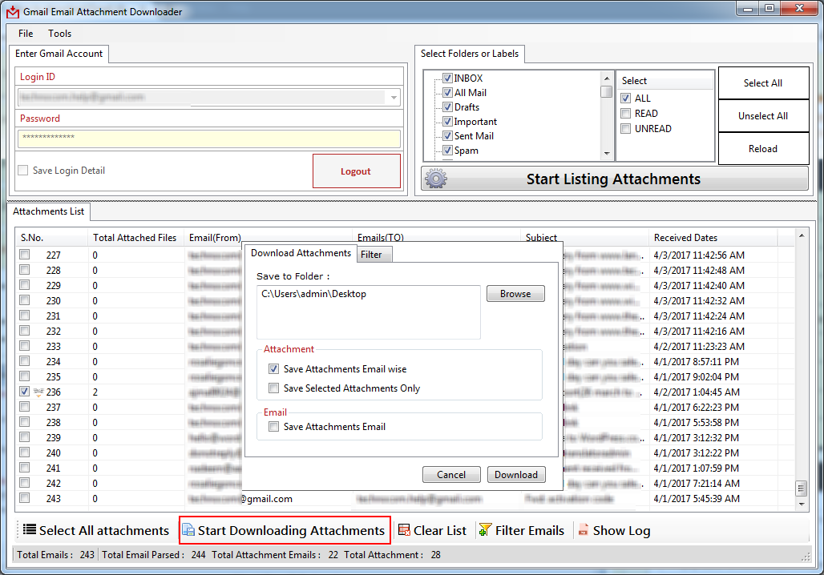This screenshot has width=824, height=575.
Task: Click the Save to Folder path field
Action: (369, 312)
